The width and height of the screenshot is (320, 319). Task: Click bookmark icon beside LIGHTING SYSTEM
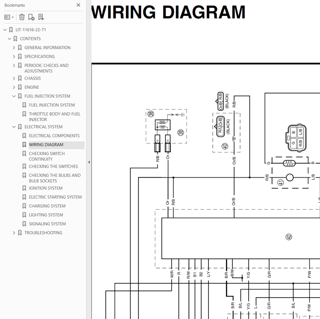pyautogui.click(x=24, y=215)
